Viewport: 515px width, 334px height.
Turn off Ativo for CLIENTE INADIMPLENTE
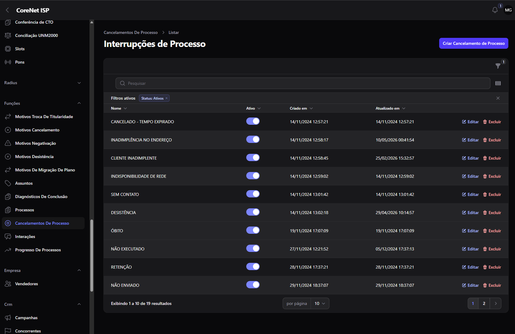tap(253, 157)
